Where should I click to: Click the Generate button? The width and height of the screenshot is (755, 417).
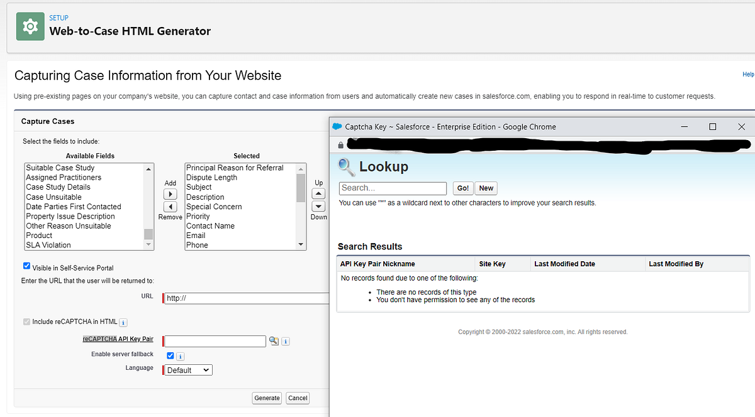(267, 398)
